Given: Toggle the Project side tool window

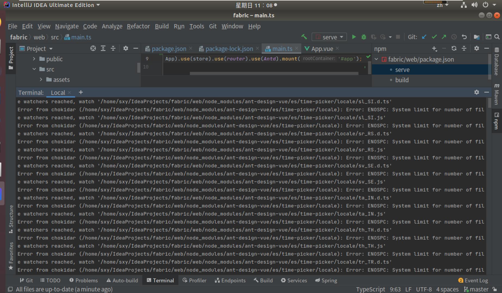Looking at the screenshot, I should click(x=11, y=58).
